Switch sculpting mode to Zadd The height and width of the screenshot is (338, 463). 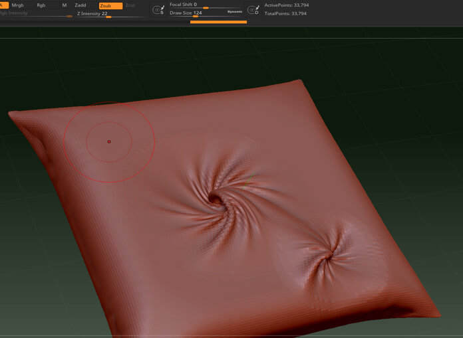coord(80,5)
